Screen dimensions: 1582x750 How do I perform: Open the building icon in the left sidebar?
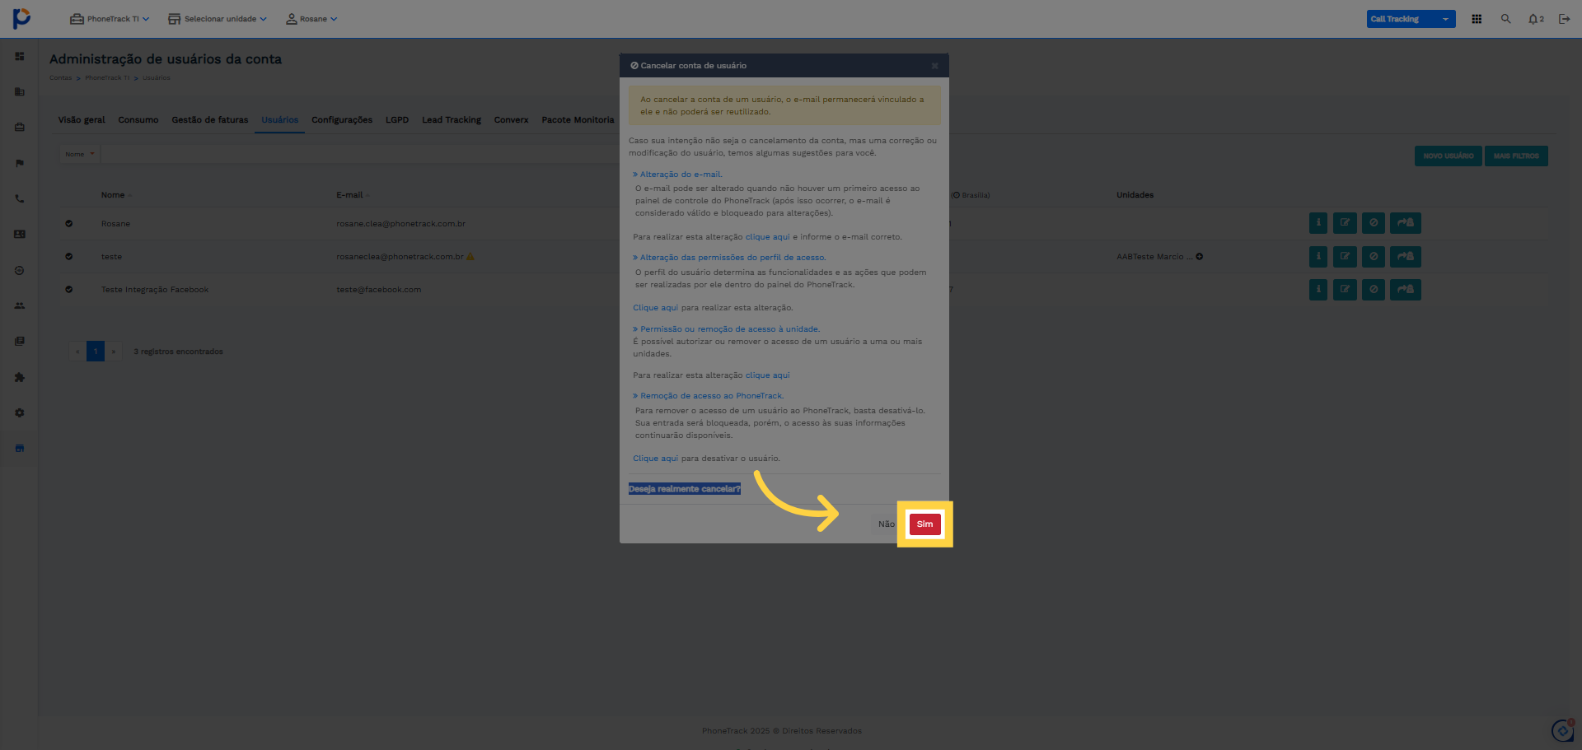pos(20,91)
